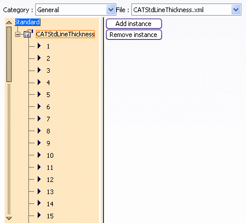
Task: Click the arrow icon beside item 5
Action: 39,94
